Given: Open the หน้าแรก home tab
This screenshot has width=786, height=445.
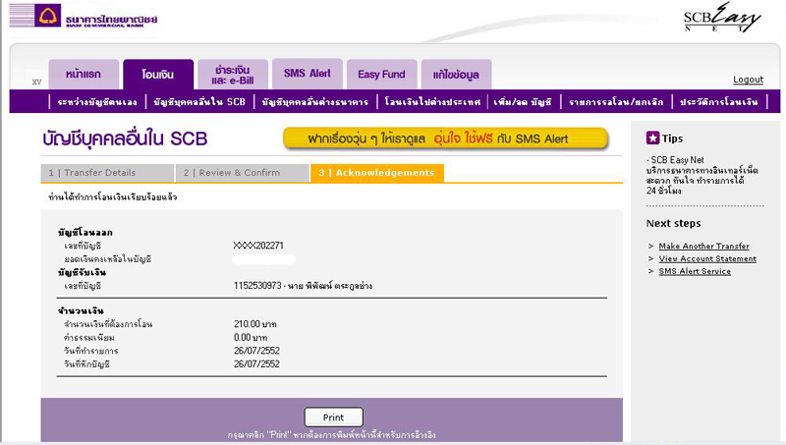Looking at the screenshot, I should click(84, 75).
